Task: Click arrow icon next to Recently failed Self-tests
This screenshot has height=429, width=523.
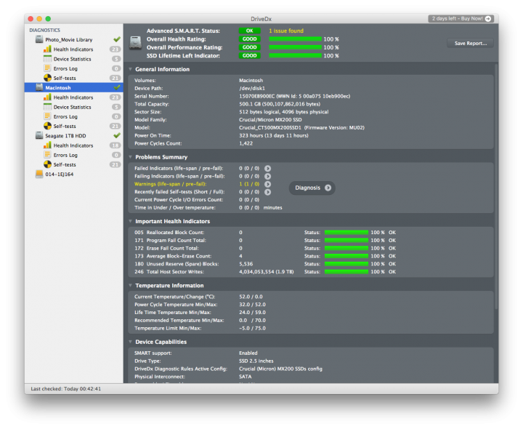Action: (x=267, y=192)
